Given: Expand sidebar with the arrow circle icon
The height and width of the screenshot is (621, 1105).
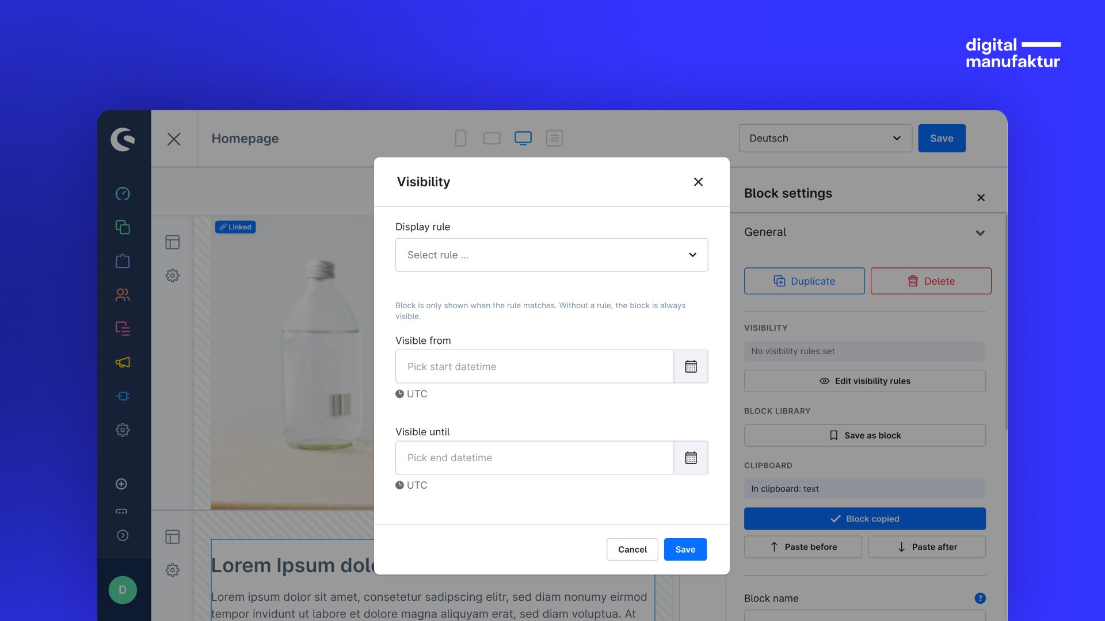Looking at the screenshot, I should coord(123,535).
